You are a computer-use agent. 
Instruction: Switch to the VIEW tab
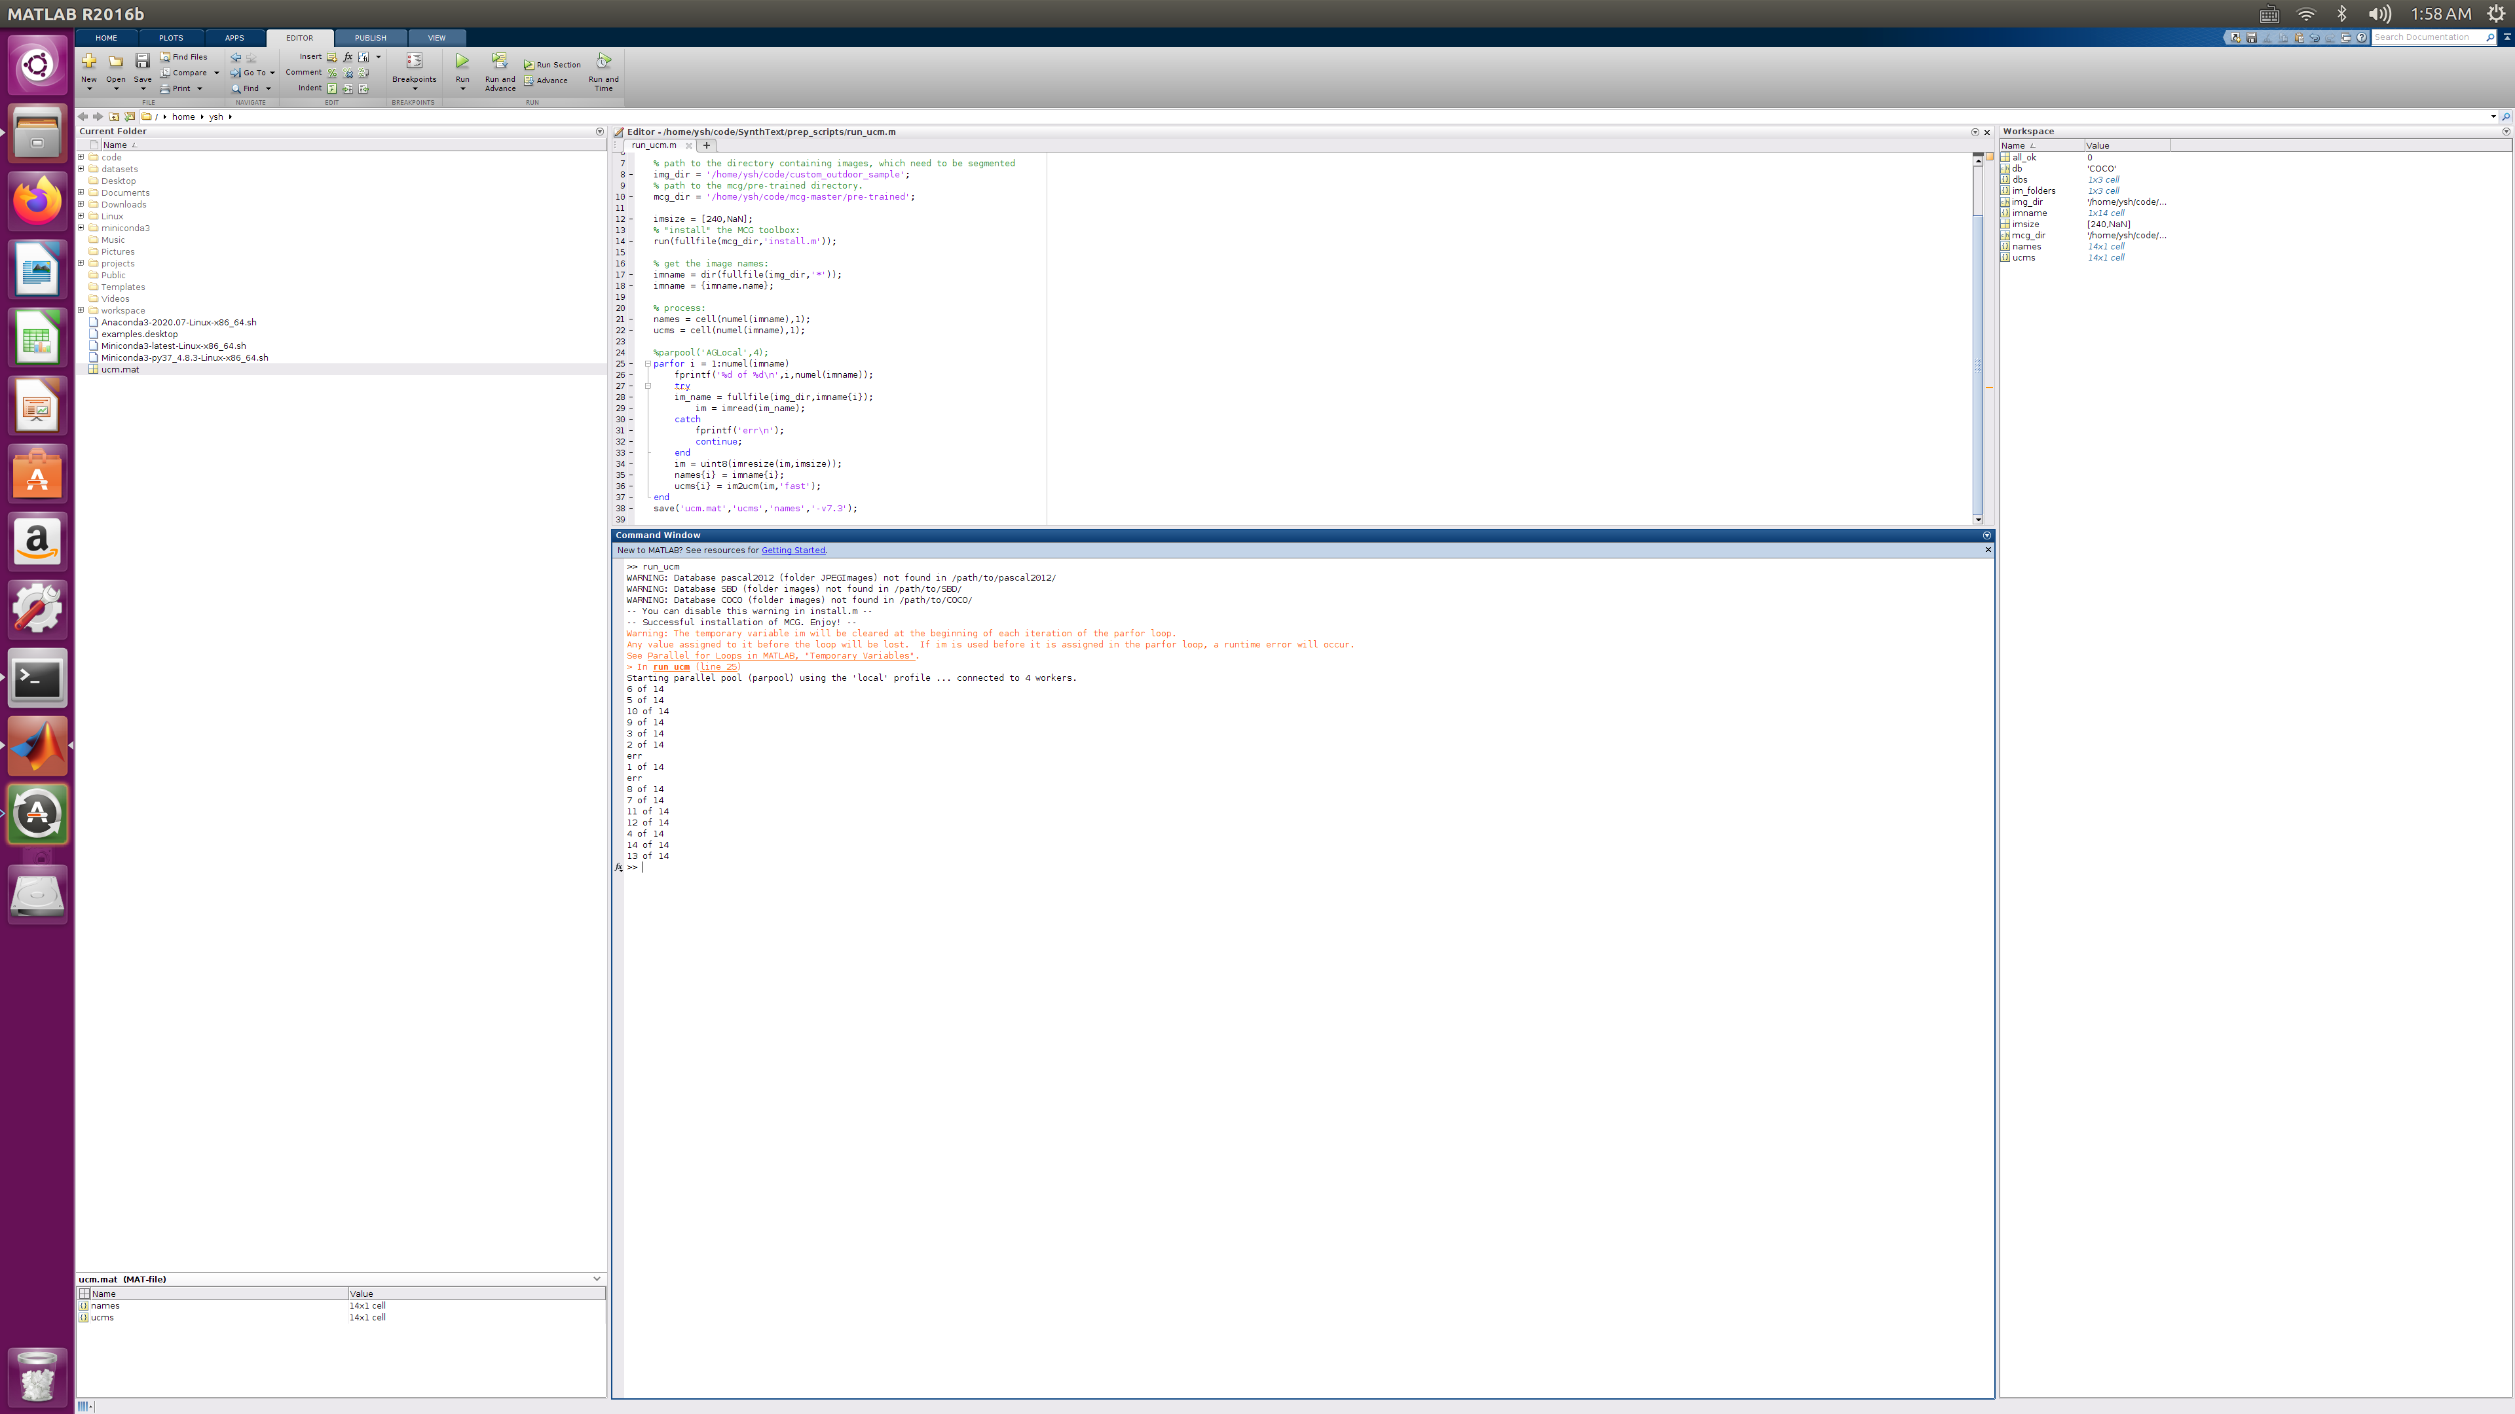click(x=436, y=38)
